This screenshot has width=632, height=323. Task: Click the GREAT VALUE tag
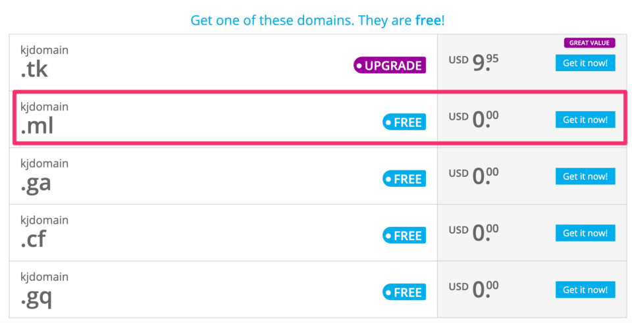pyautogui.click(x=589, y=43)
